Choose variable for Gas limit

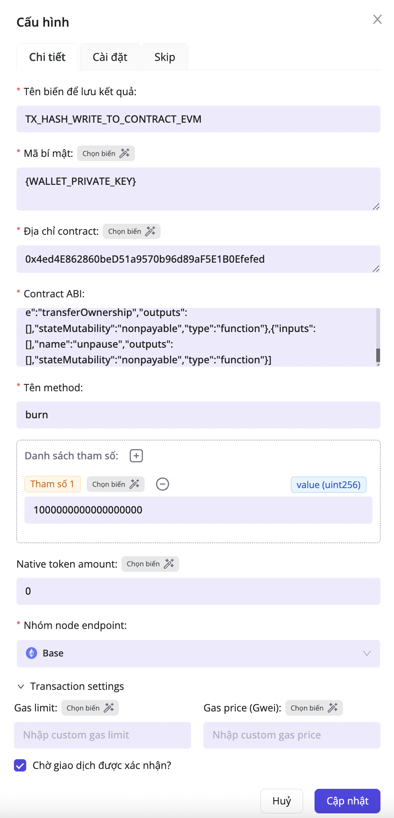(90, 708)
